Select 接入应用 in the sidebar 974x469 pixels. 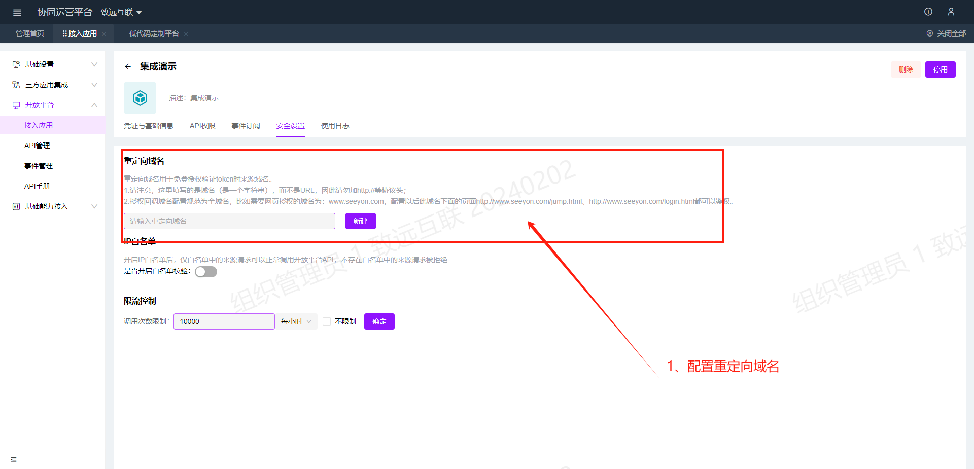53,125
